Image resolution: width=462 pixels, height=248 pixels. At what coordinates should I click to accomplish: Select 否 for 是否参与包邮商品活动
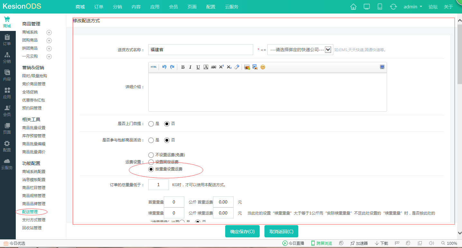point(167,140)
